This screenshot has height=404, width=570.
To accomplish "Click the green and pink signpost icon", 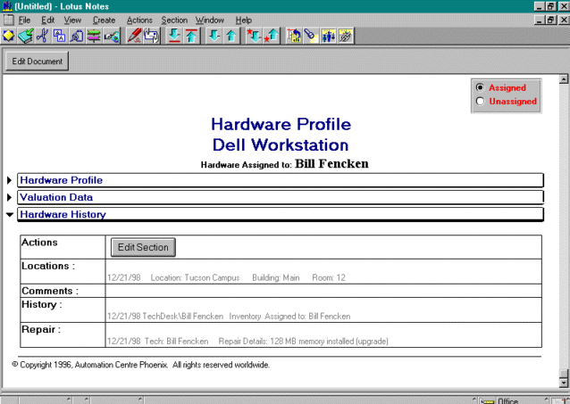I will tap(94, 36).
